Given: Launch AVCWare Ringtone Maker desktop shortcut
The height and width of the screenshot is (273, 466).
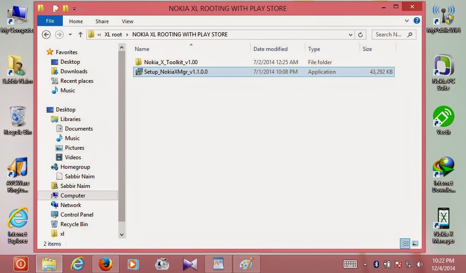Looking at the screenshot, I should point(18,175).
